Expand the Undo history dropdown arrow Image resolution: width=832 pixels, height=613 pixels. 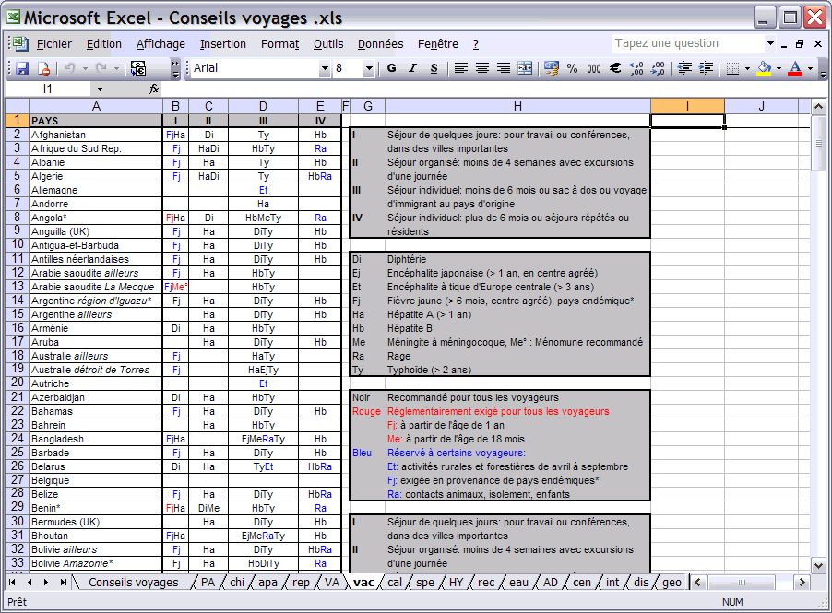coord(84,68)
